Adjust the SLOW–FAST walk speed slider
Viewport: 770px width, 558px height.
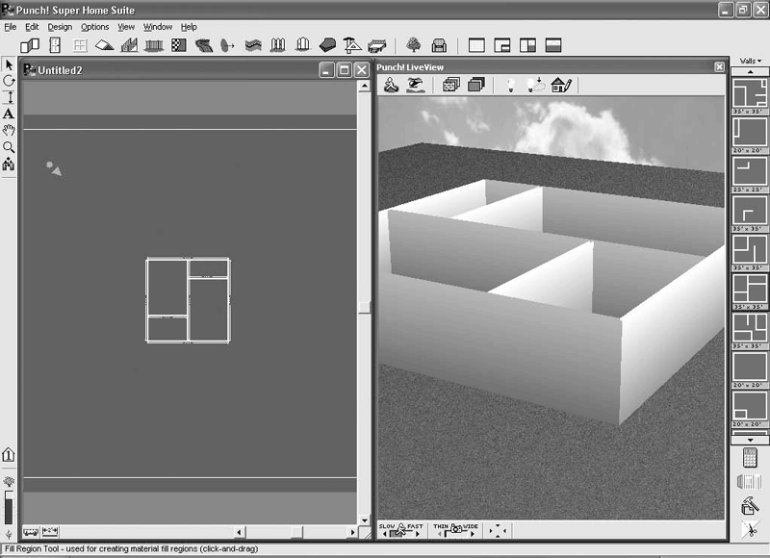401,530
